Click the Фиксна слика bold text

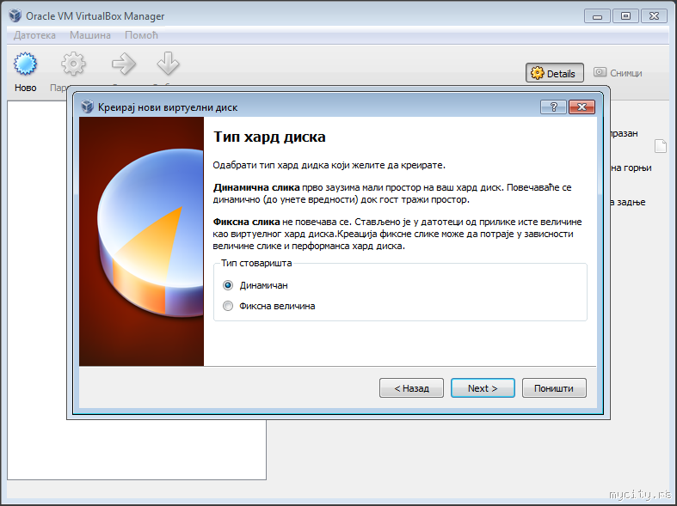pos(247,222)
